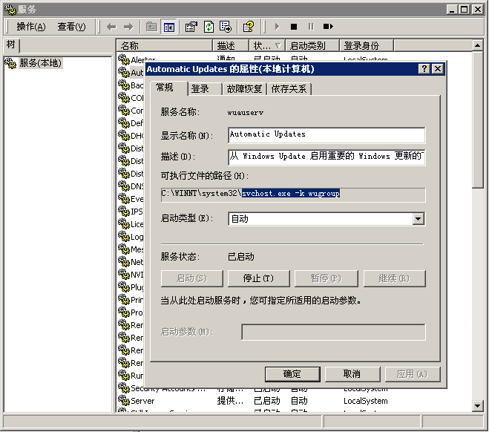Image resolution: width=489 pixels, height=432 pixels.
Task: Click the 树 tab in left pane
Action: coord(11,45)
